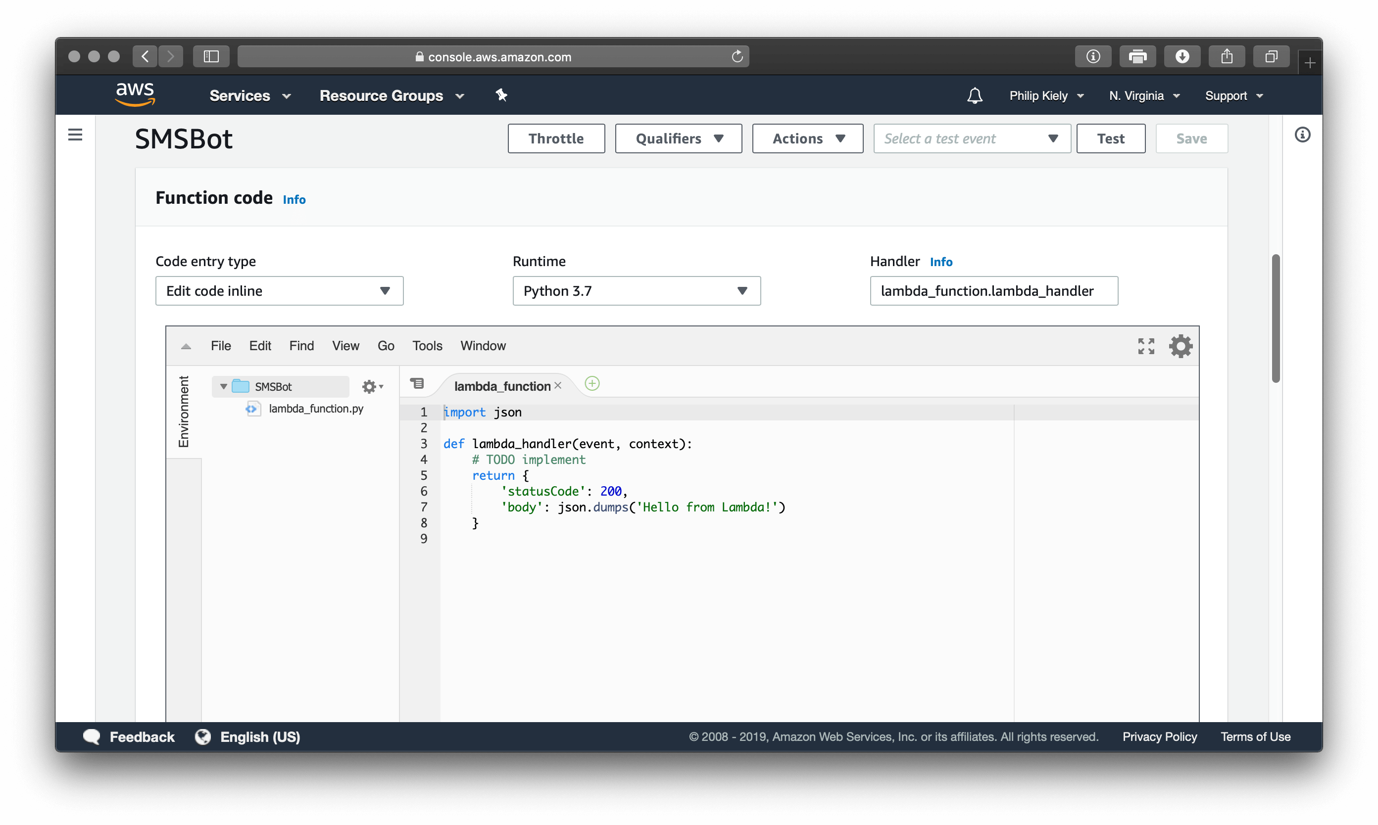The width and height of the screenshot is (1378, 825).
Task: Click the AWS logo home icon
Action: 135,94
